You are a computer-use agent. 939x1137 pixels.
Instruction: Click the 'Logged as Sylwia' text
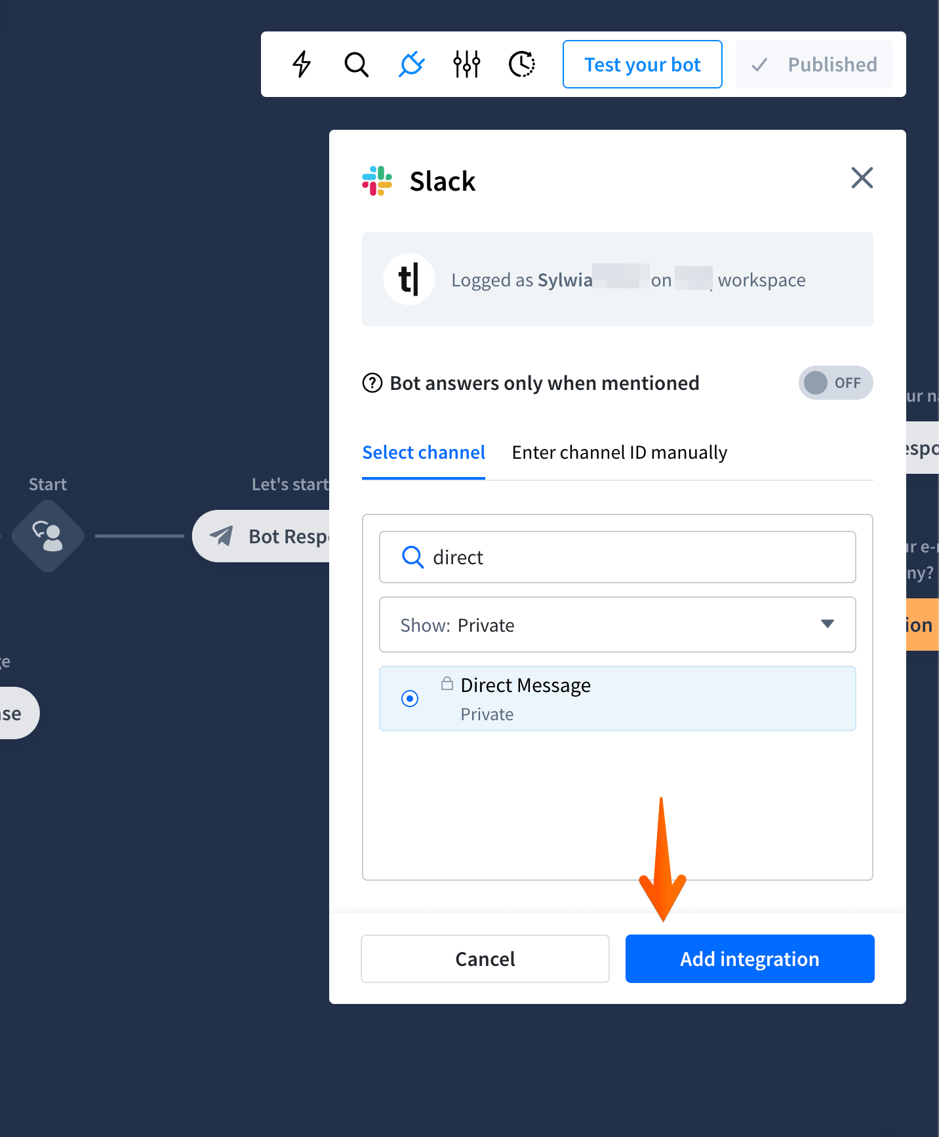click(522, 280)
